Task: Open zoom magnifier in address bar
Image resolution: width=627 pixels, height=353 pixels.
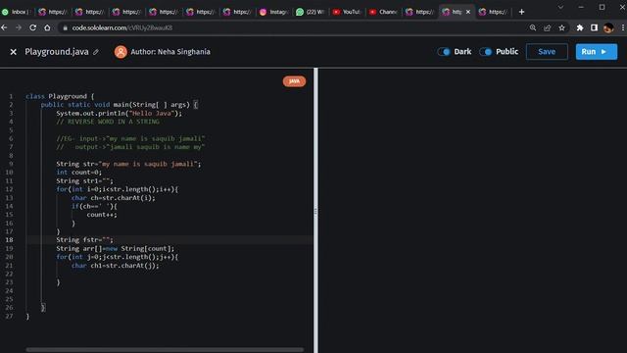Action: point(533,27)
